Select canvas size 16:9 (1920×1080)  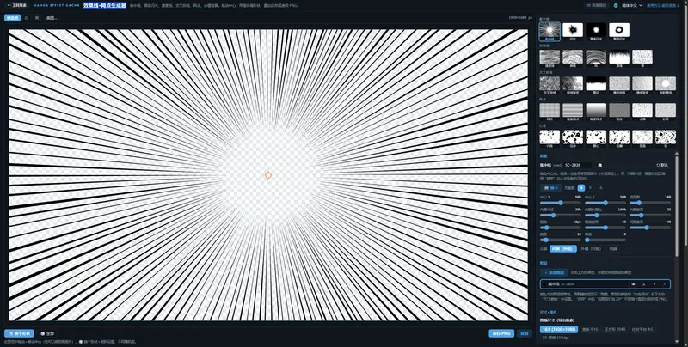[x=559, y=329]
